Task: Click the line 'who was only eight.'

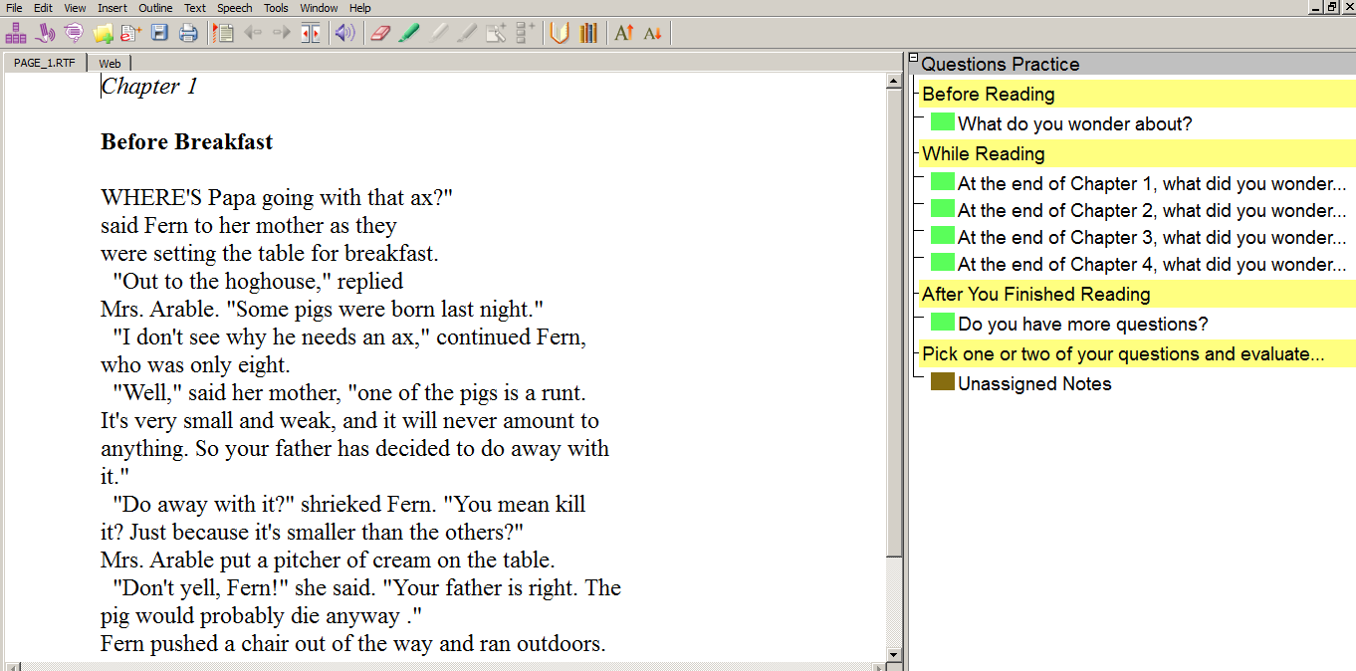Action: pos(195,365)
